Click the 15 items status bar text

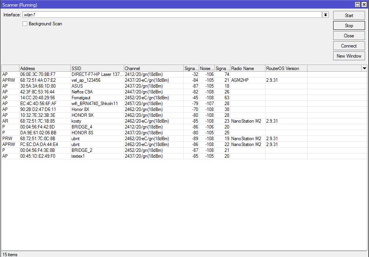pyautogui.click(x=10, y=254)
